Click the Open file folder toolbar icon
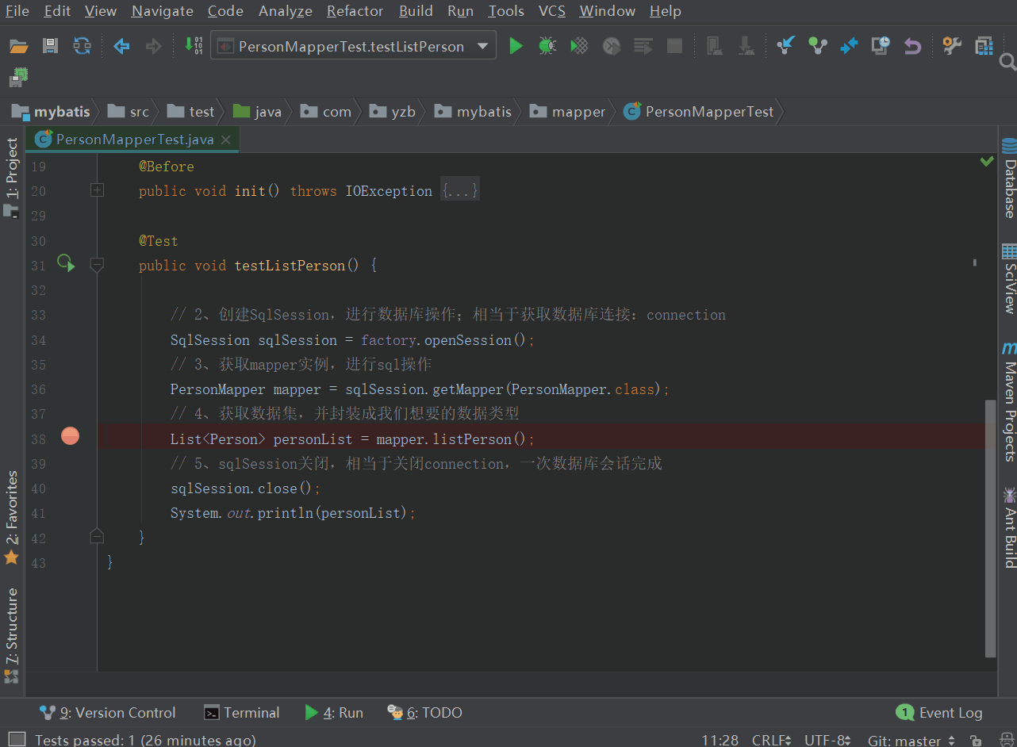The height and width of the screenshot is (747, 1017). pyautogui.click(x=19, y=46)
